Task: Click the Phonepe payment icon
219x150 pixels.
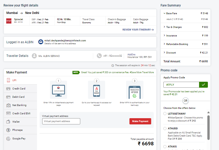Action: pos(9,130)
